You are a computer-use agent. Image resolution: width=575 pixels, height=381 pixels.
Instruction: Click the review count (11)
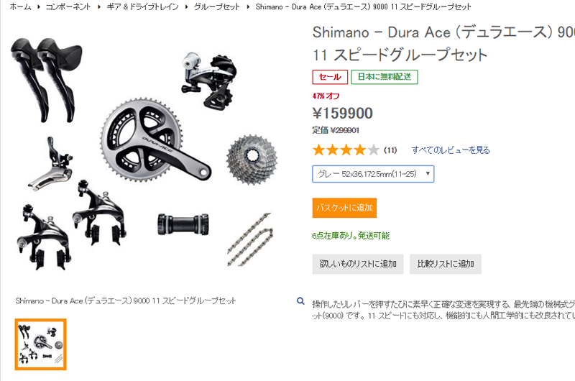(390, 150)
